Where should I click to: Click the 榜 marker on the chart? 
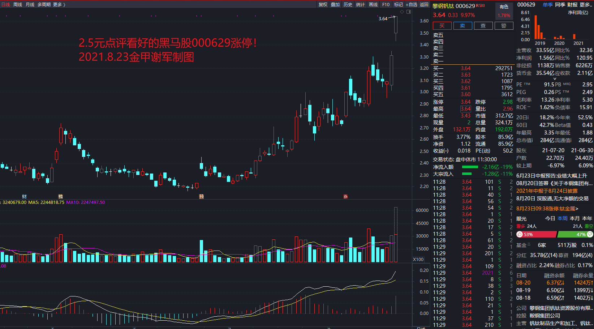pyautogui.click(x=61, y=196)
